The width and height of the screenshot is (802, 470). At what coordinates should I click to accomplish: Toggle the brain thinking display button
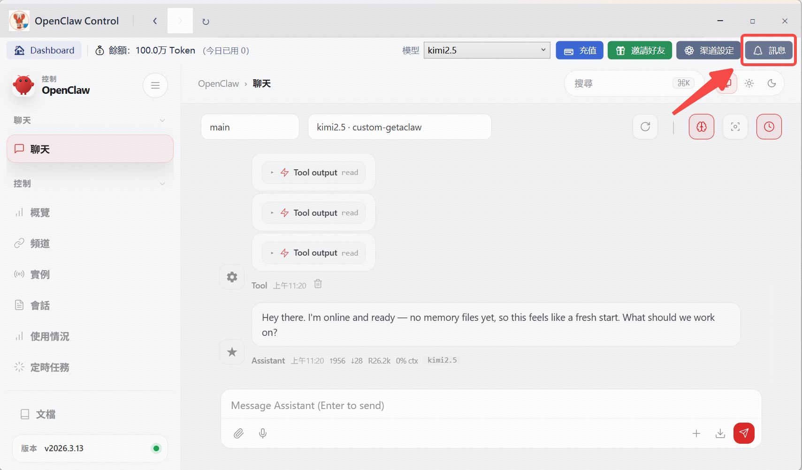click(702, 127)
